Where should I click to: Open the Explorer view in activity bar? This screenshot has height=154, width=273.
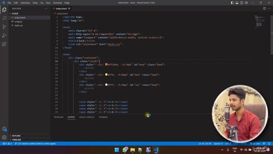4,9
